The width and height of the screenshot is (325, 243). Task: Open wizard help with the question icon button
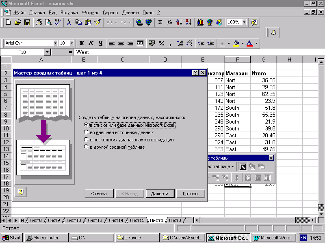21,192
